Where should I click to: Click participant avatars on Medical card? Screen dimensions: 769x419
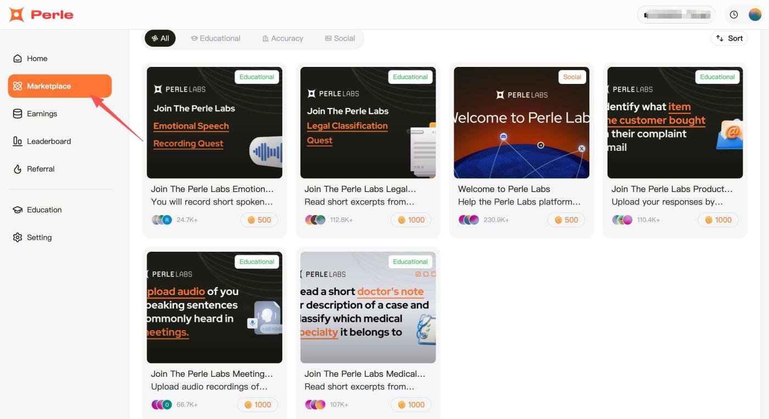315,405
